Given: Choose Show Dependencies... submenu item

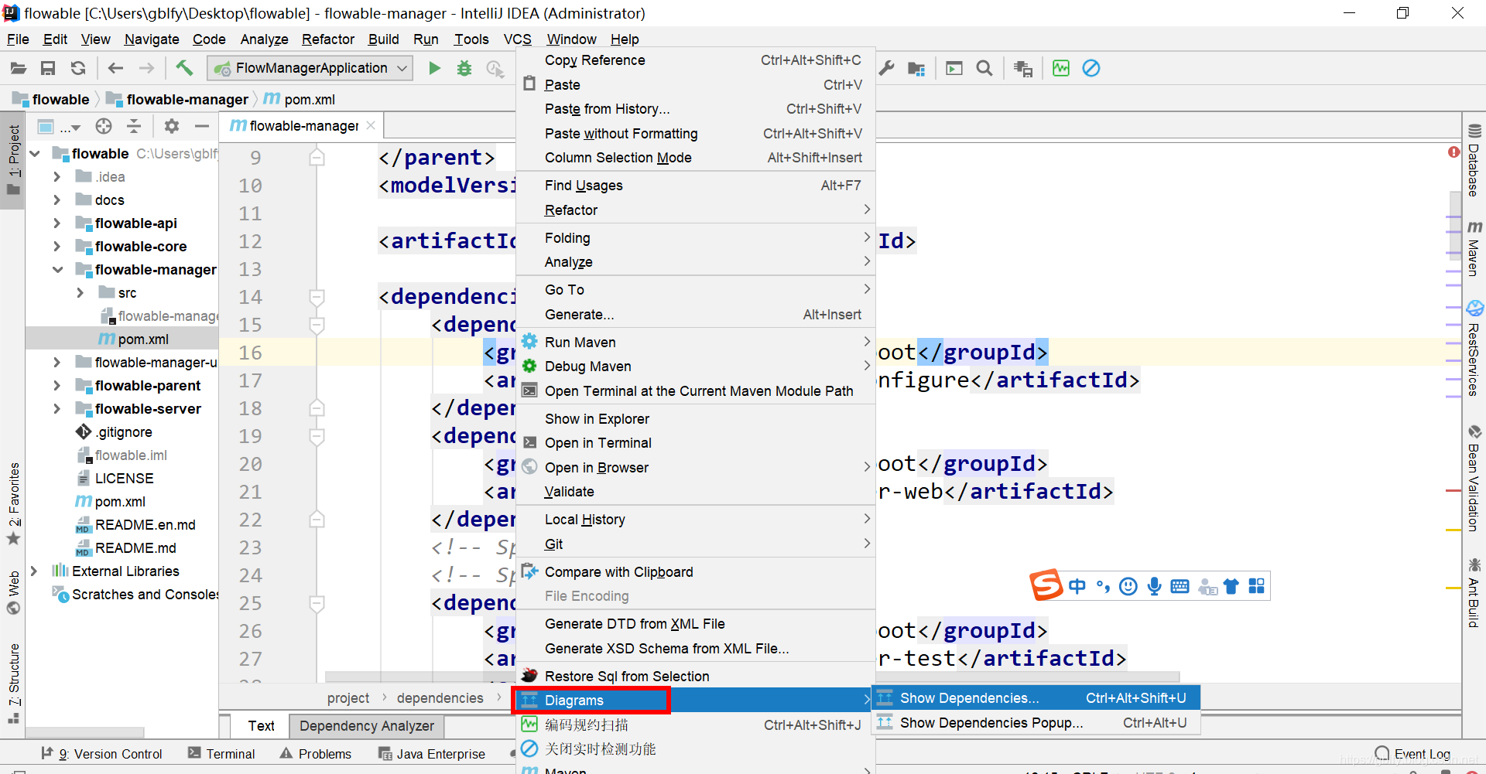Looking at the screenshot, I should tap(1036, 698).
